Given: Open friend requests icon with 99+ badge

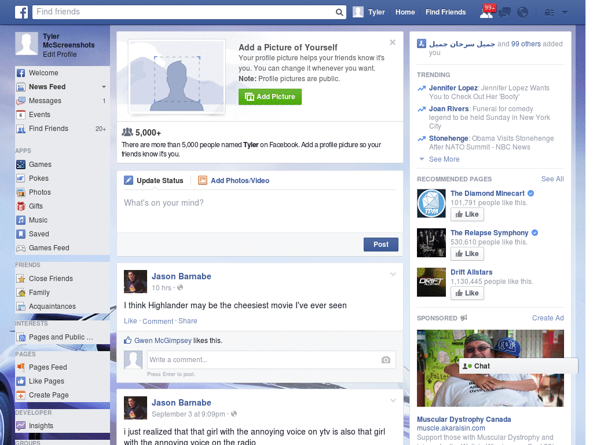Looking at the screenshot, I should 487,12.
